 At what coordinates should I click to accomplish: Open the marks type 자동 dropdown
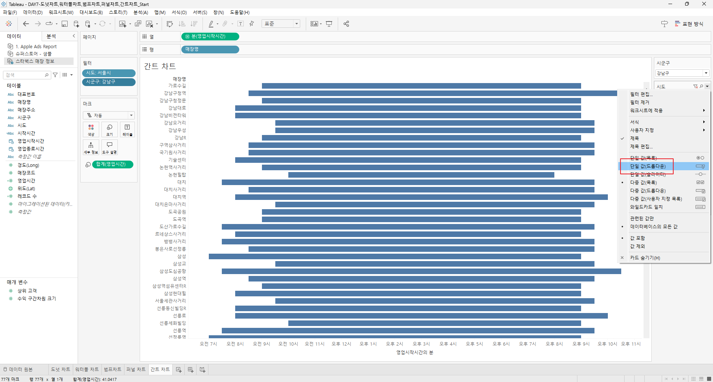click(109, 115)
